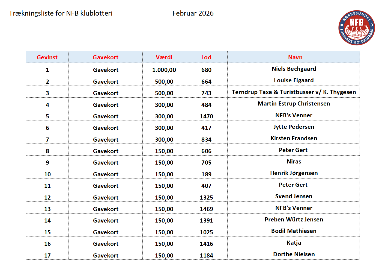Viewport: 385px width, 266px height.
Task: Click the 'Februar 2026' date heading
Action: click(x=193, y=13)
